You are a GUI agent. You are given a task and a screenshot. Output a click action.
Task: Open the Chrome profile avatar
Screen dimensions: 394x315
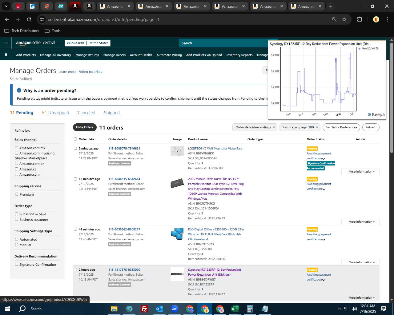(376, 19)
